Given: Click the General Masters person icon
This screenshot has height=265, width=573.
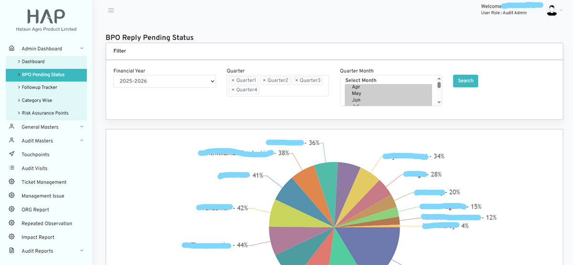Looking at the screenshot, I should (12, 127).
